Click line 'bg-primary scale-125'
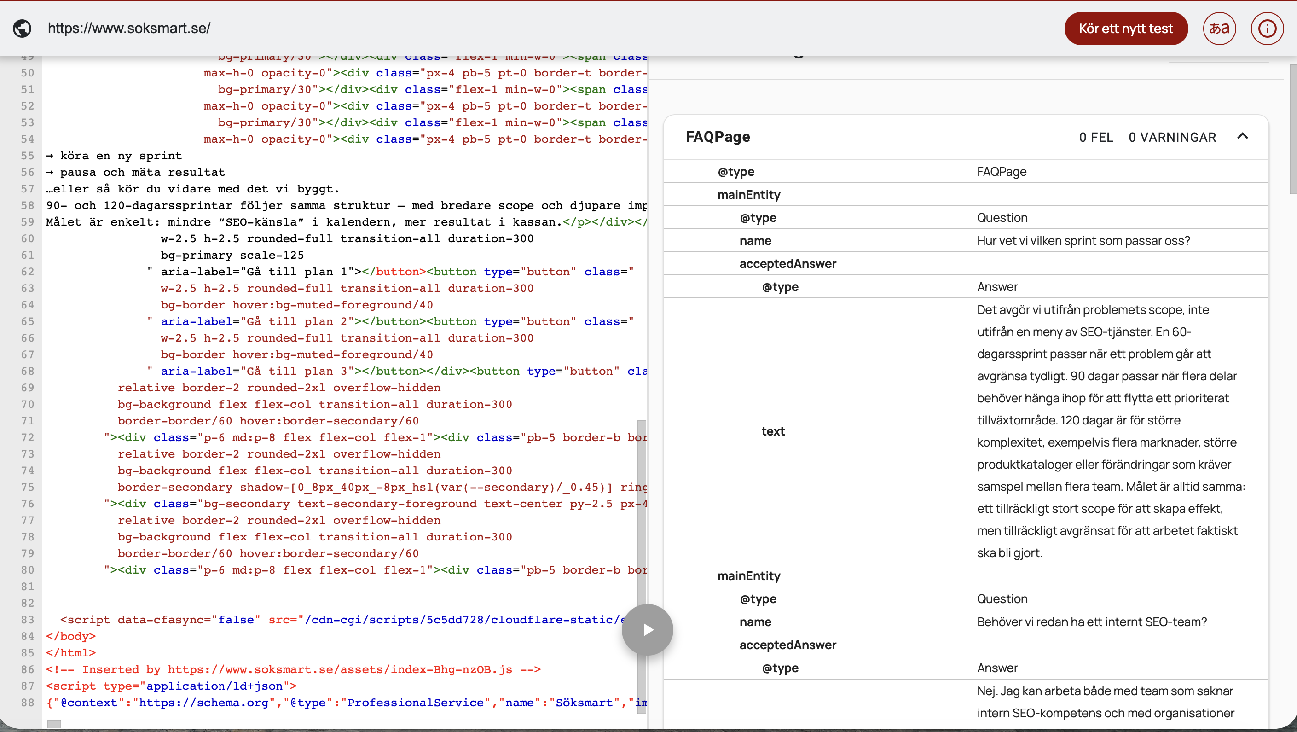1297x732 pixels. click(x=232, y=255)
